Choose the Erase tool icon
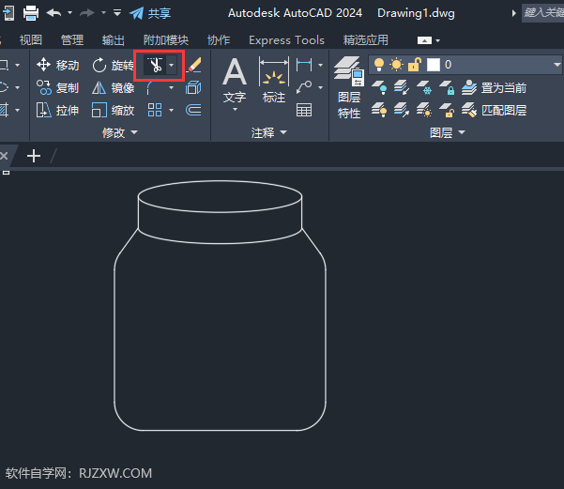This screenshot has width=564, height=489. click(194, 65)
